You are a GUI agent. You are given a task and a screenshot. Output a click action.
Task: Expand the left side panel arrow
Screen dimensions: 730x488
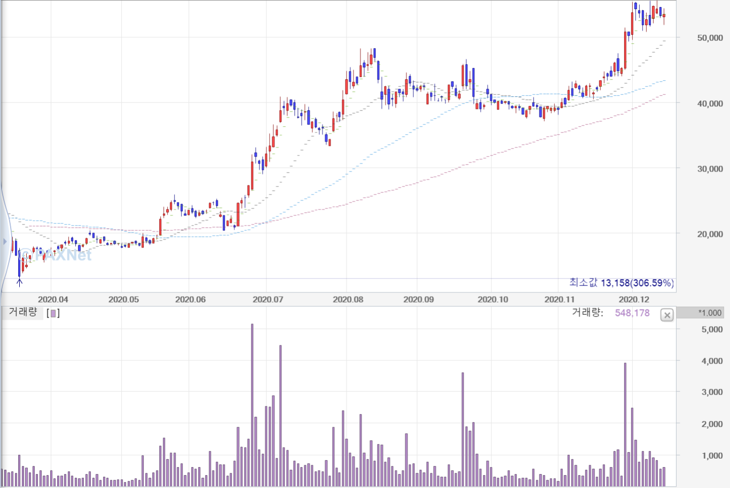point(5,242)
